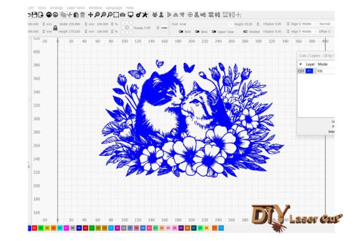Toggle the Bold text switch
The width and height of the screenshot is (361, 241).
click(x=181, y=32)
